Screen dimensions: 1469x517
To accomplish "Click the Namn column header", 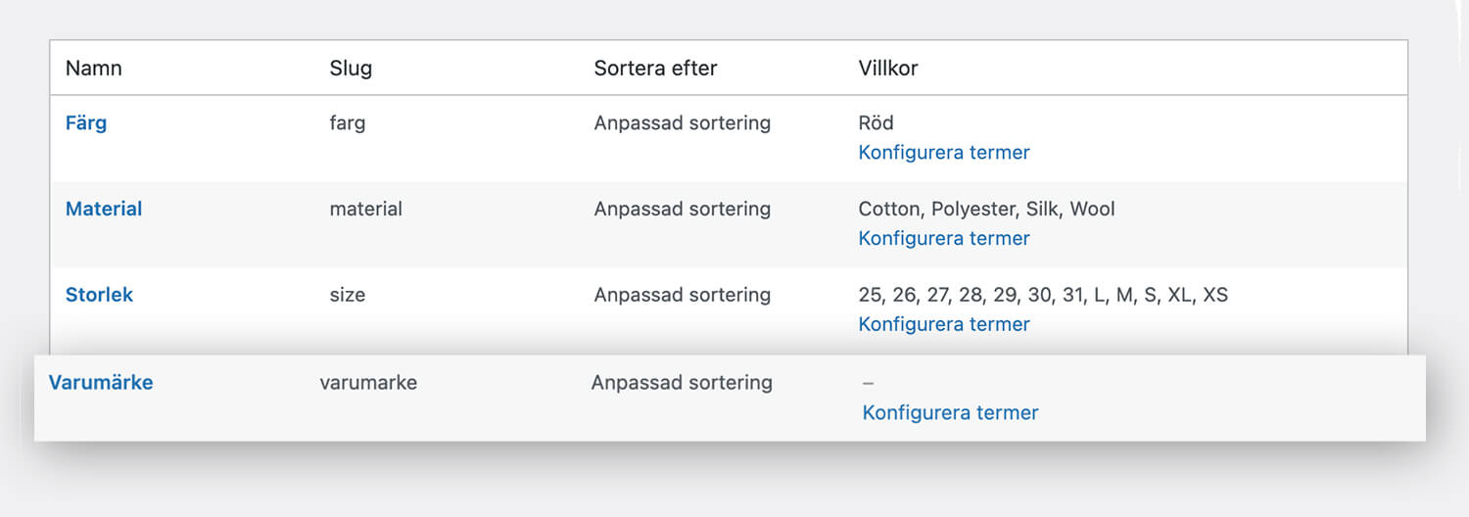I will point(94,69).
